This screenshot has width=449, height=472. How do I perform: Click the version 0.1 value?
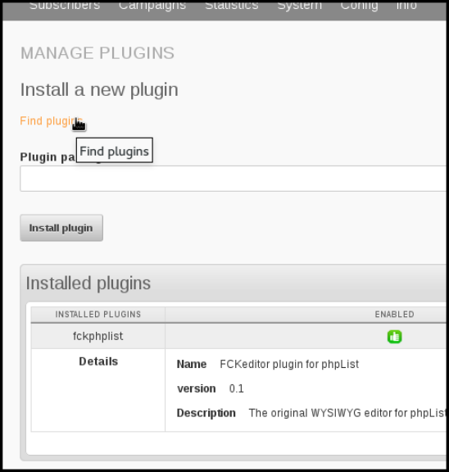(236, 388)
